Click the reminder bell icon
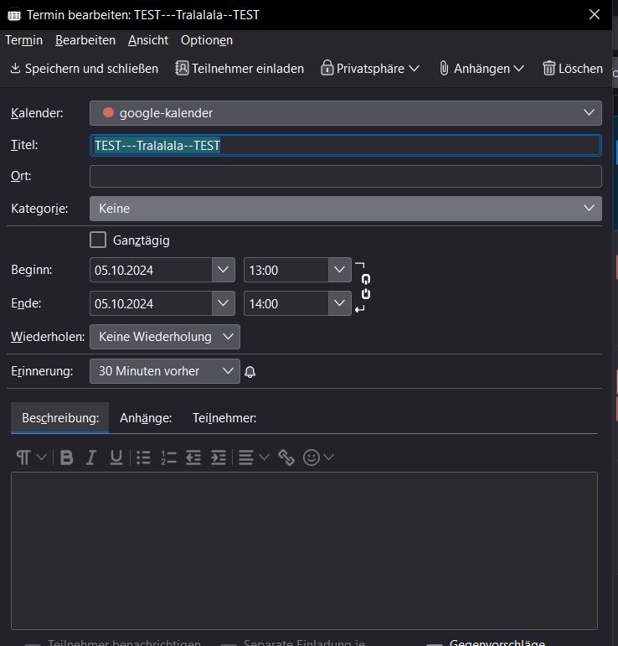This screenshot has height=646, width=618. pyautogui.click(x=250, y=371)
